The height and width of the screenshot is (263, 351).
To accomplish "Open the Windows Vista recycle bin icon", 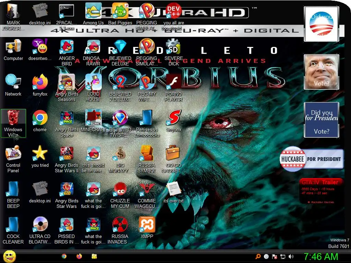I will [13, 123].
